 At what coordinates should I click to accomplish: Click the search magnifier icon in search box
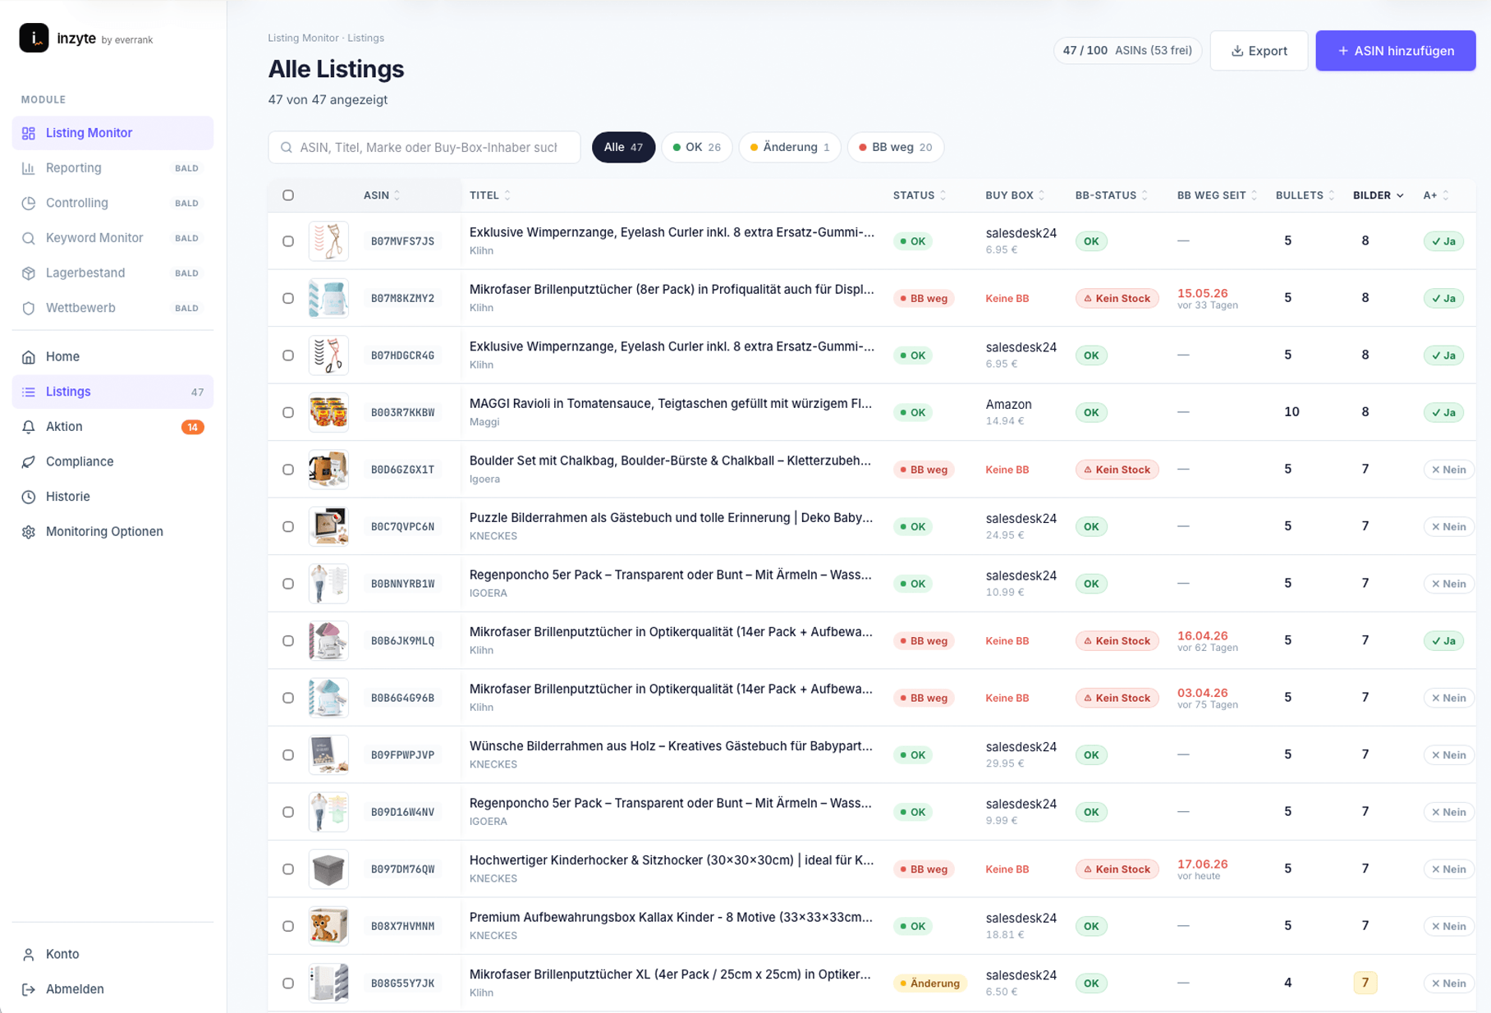point(287,148)
